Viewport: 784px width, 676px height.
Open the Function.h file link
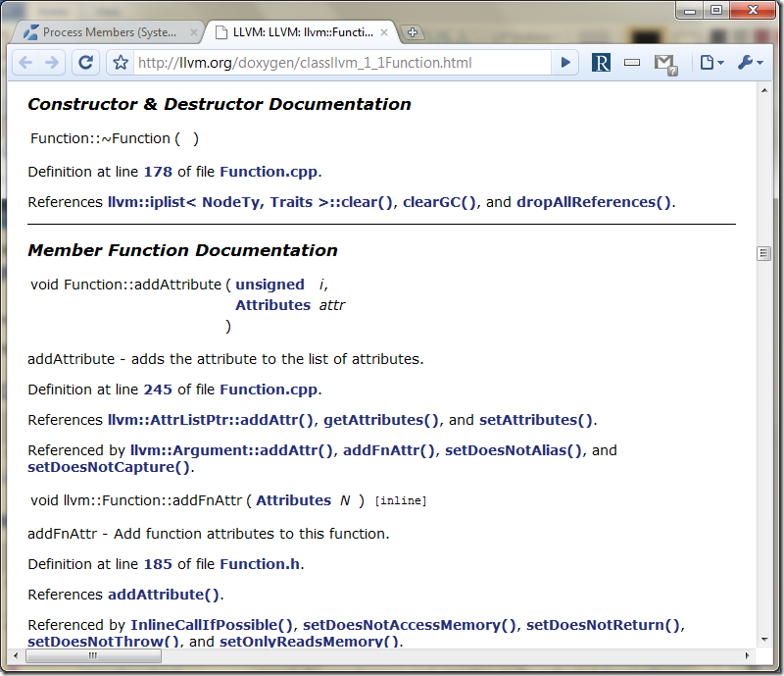[260, 564]
